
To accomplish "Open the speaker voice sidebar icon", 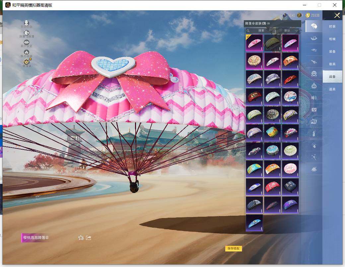I will pos(314,98).
